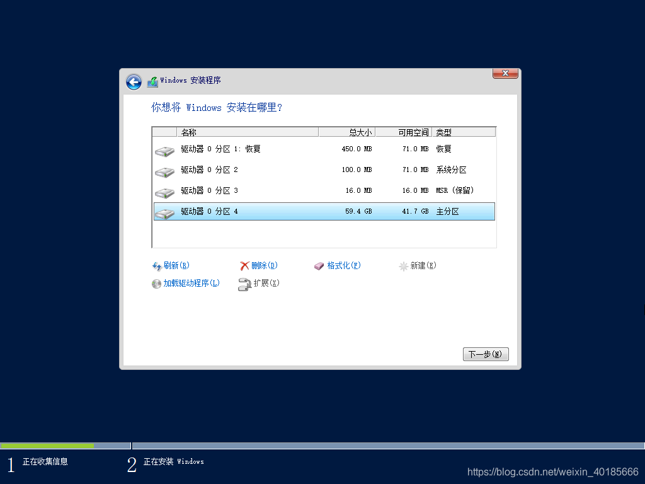Click the disc load driver icon
This screenshot has height=484, width=645.
pyautogui.click(x=156, y=284)
